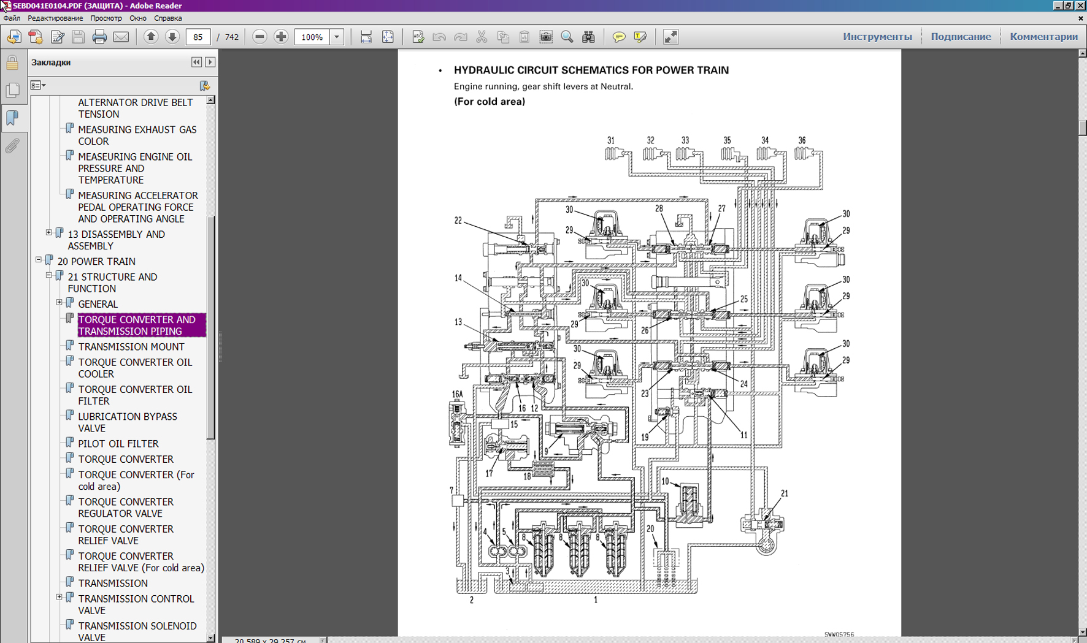Fit page to window width icon
This screenshot has width=1087, height=643.
[366, 37]
